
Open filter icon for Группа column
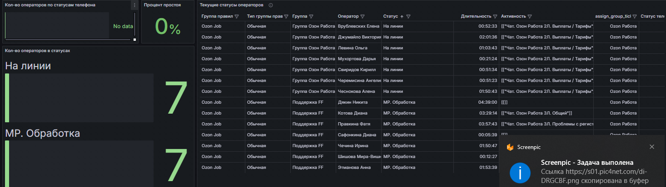(311, 16)
